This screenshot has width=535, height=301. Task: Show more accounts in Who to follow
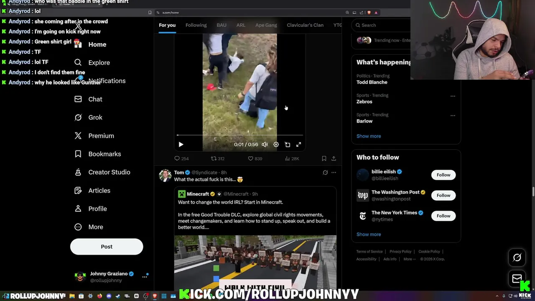[x=369, y=235]
